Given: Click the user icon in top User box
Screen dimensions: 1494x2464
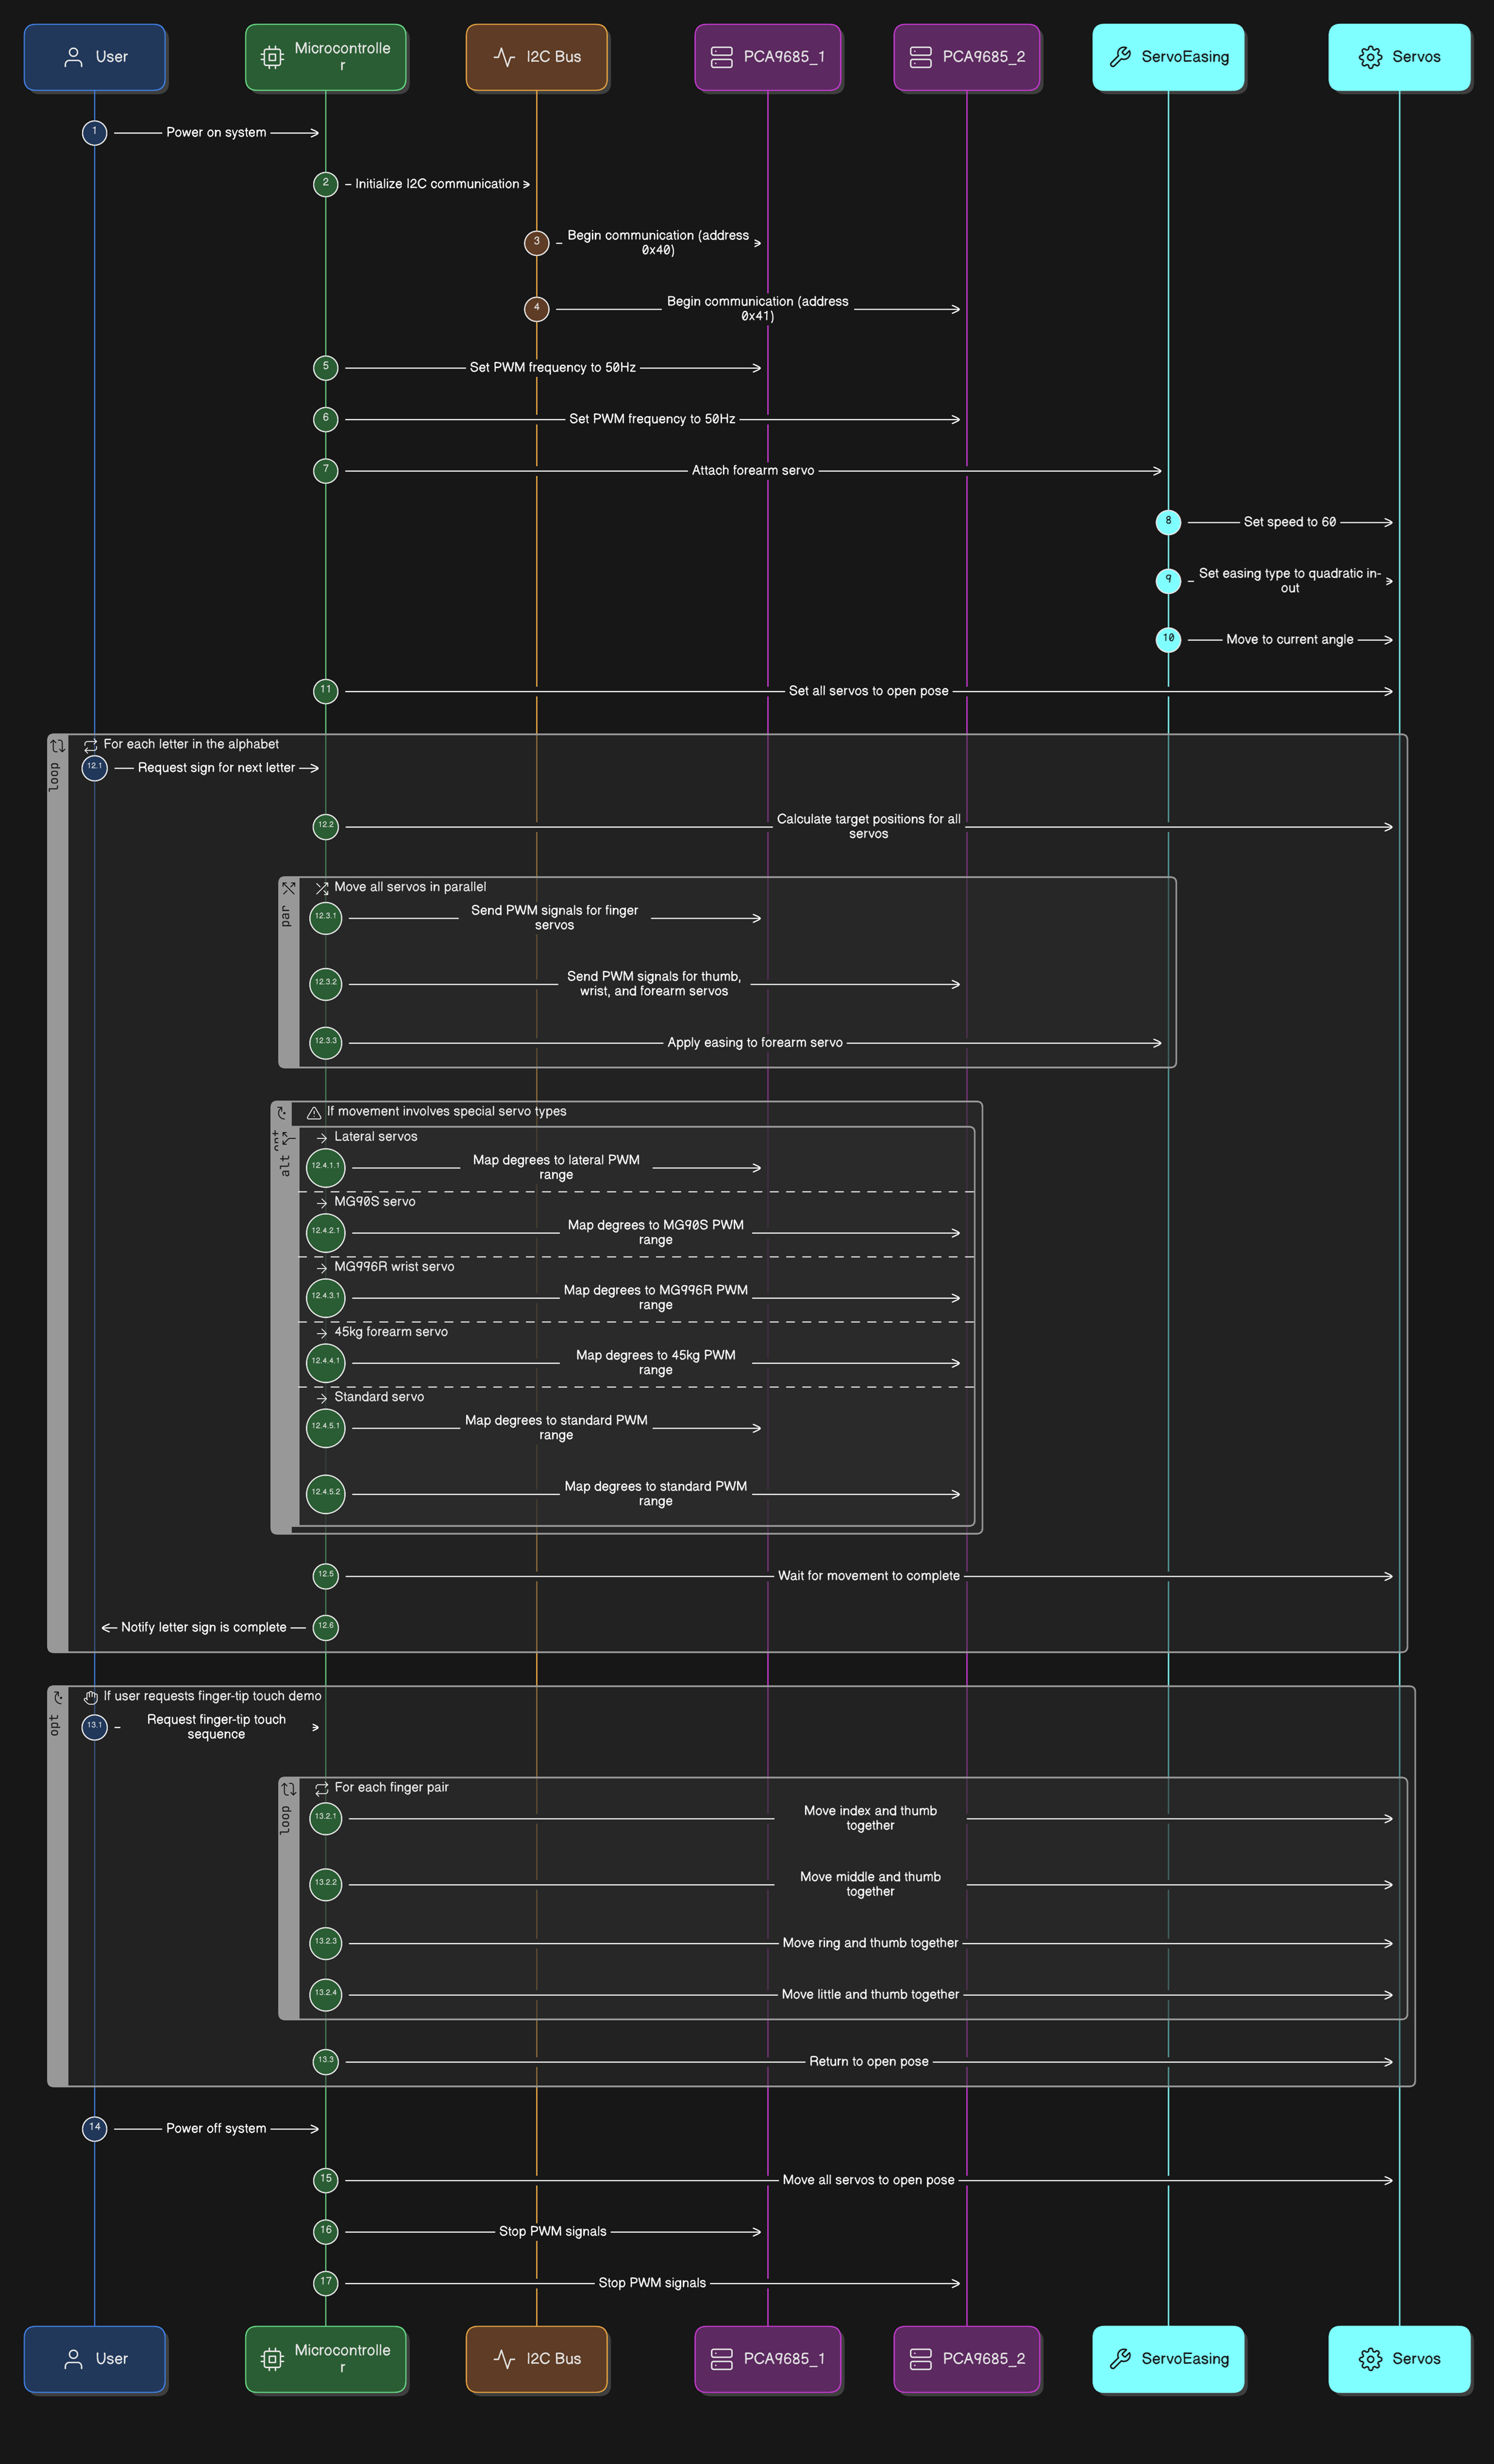Looking at the screenshot, I should (73, 57).
